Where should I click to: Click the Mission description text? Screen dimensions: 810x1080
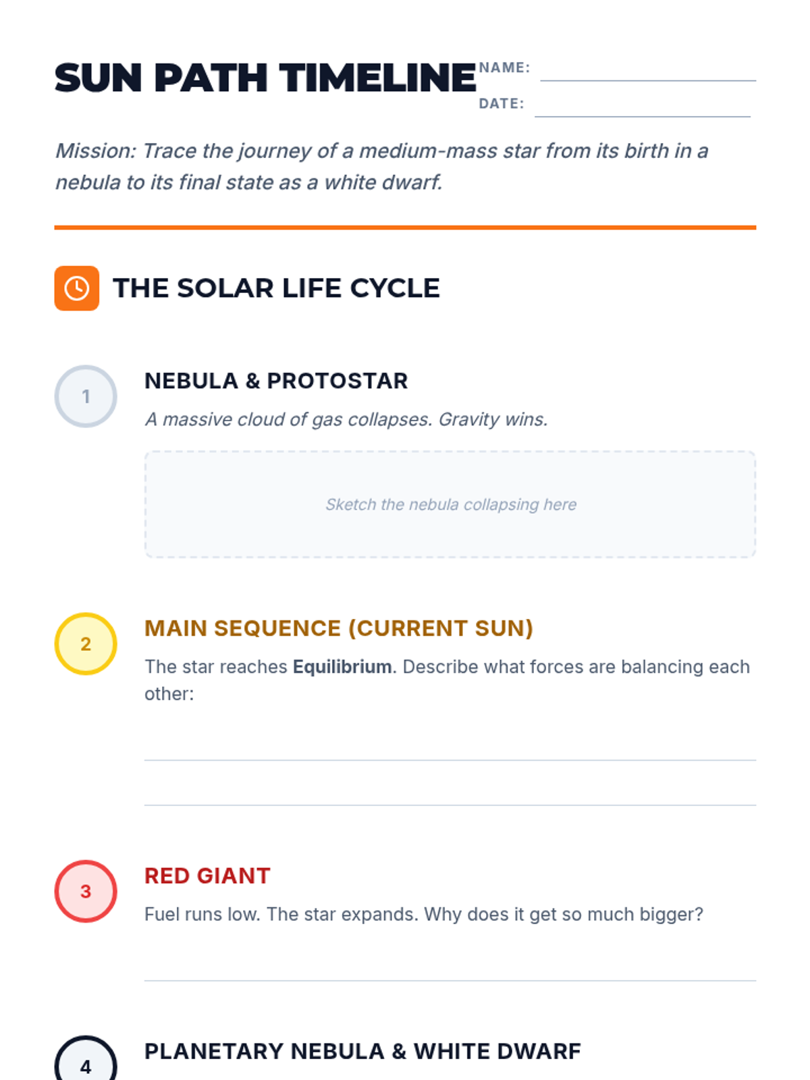tap(382, 166)
